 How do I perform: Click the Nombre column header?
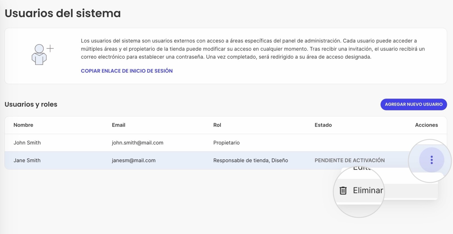point(23,125)
